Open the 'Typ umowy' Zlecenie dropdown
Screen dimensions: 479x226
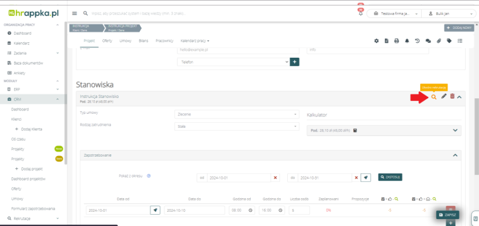click(x=236, y=114)
